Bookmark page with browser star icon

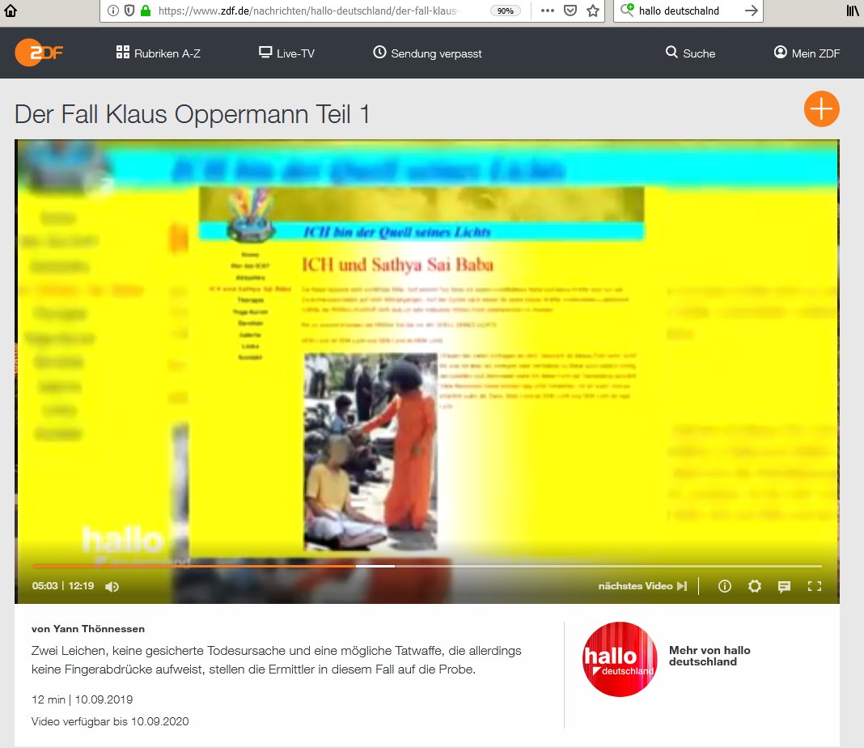593,11
